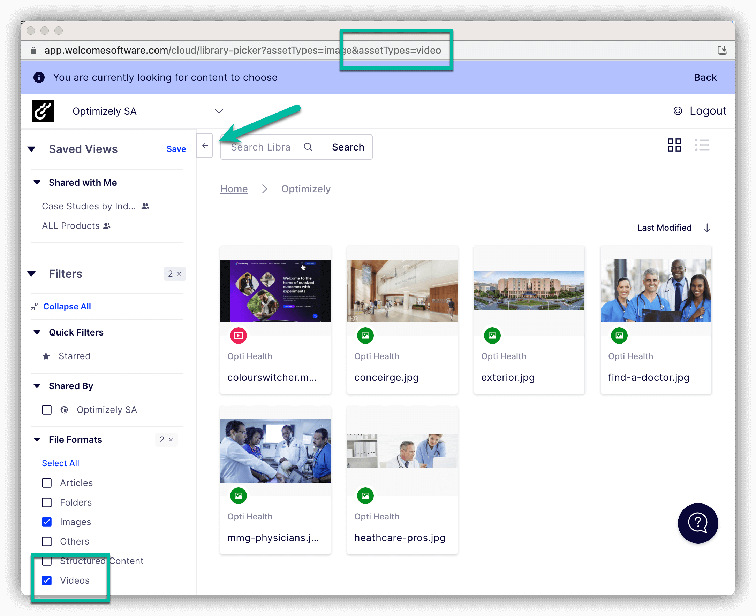This screenshot has height=616, width=756.
Task: Collapse the sidebar panel arrow button
Action: 204,146
